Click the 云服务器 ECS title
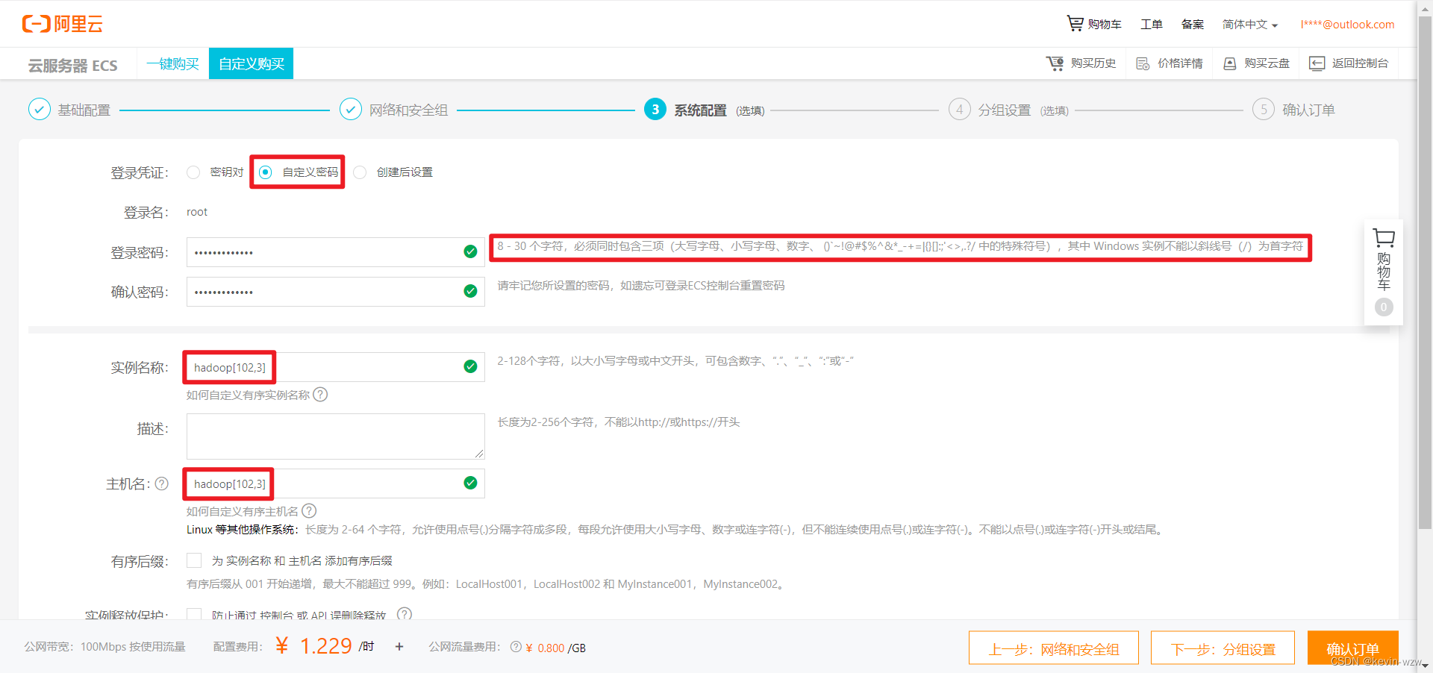 [x=73, y=66]
